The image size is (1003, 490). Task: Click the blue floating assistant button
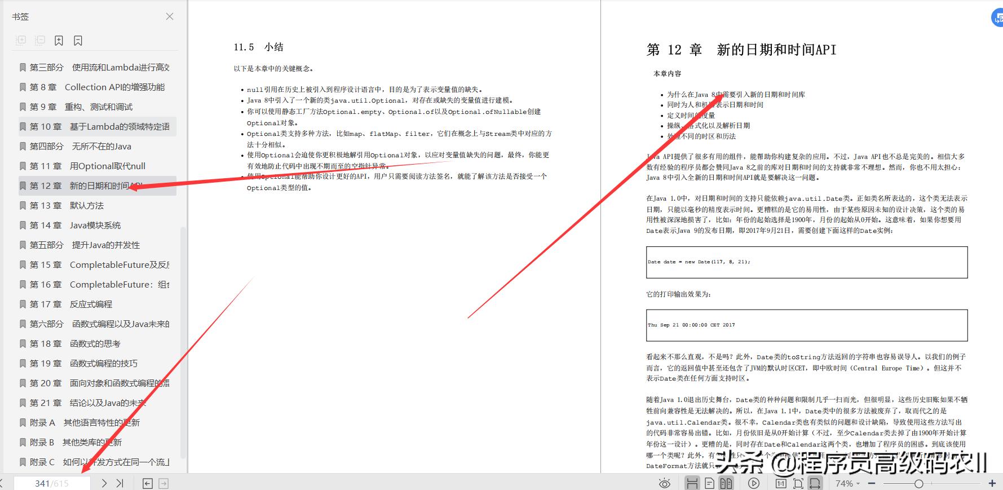[997, 18]
